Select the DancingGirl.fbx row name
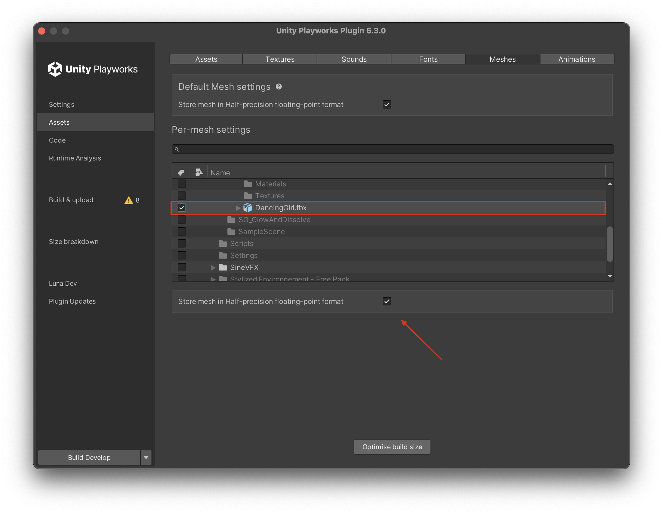Viewport: 663px width, 513px height. (x=281, y=208)
